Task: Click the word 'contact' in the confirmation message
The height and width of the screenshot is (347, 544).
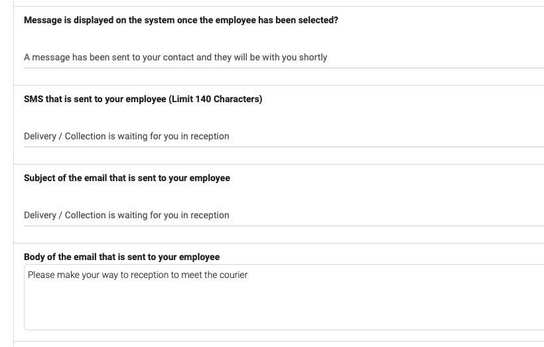Action: (178, 57)
